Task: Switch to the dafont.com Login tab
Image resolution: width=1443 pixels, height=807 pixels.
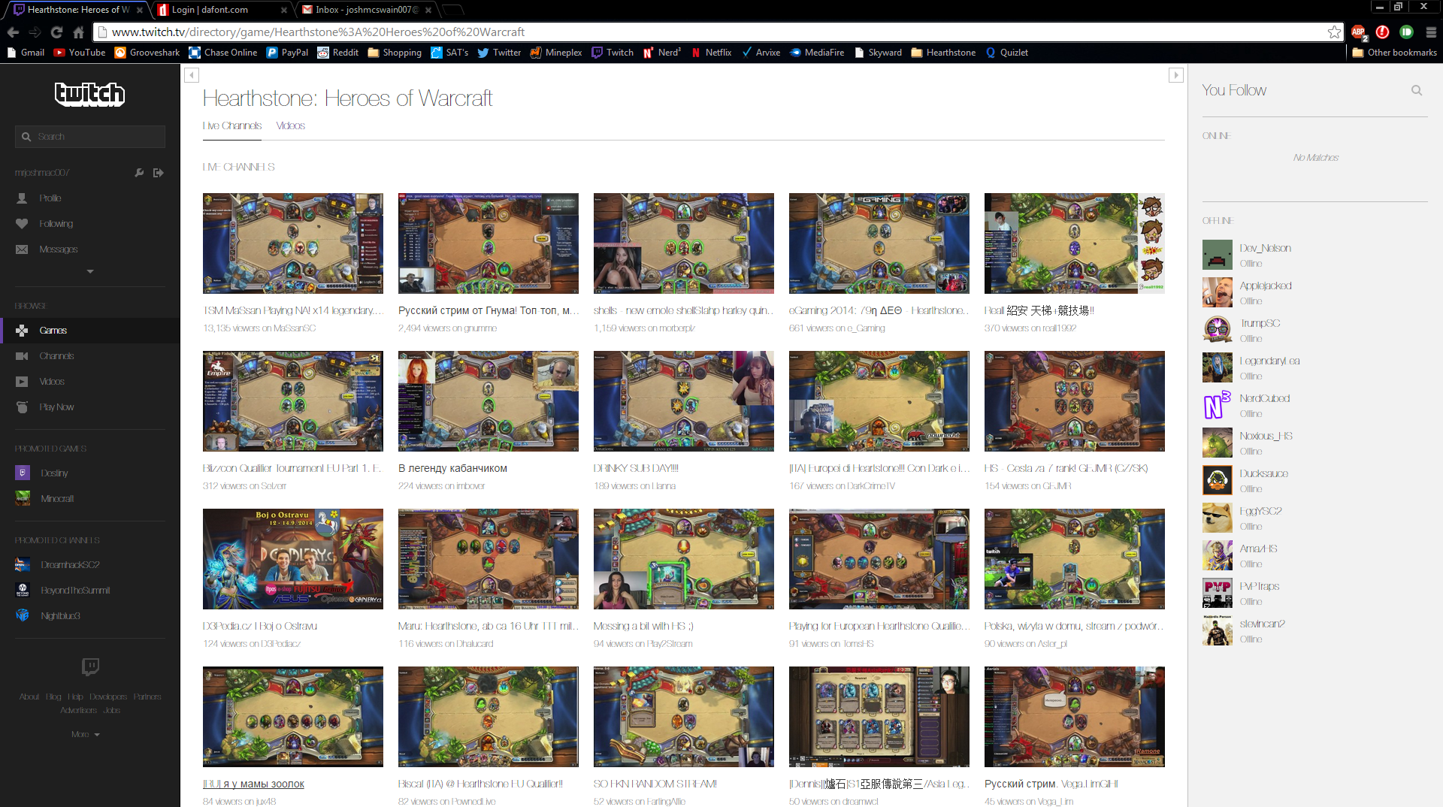Action: [220, 10]
